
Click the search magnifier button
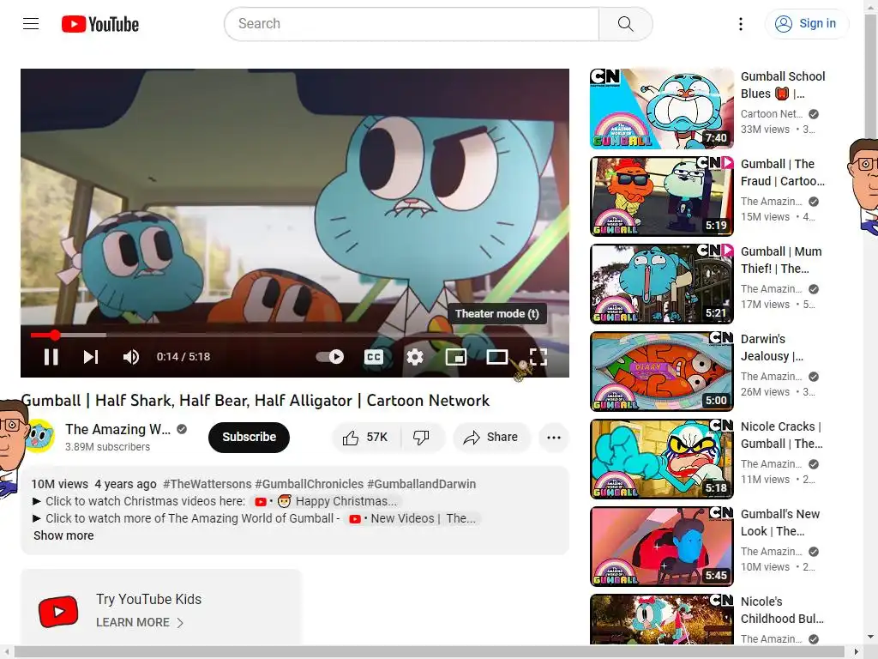625,23
